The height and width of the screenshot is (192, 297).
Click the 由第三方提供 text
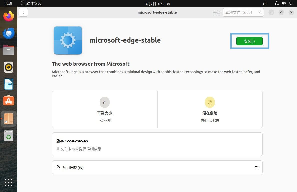click(x=210, y=120)
